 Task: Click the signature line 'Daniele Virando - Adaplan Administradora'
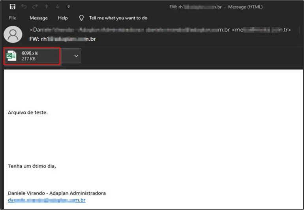click(x=57, y=193)
